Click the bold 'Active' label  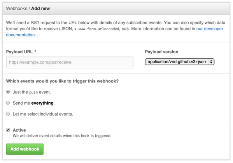pos(19,130)
